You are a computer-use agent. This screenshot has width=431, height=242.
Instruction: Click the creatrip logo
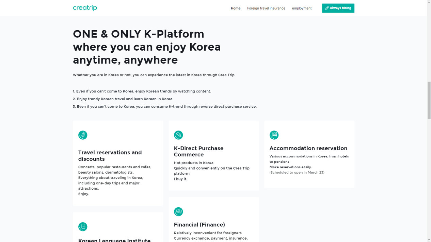85,8
